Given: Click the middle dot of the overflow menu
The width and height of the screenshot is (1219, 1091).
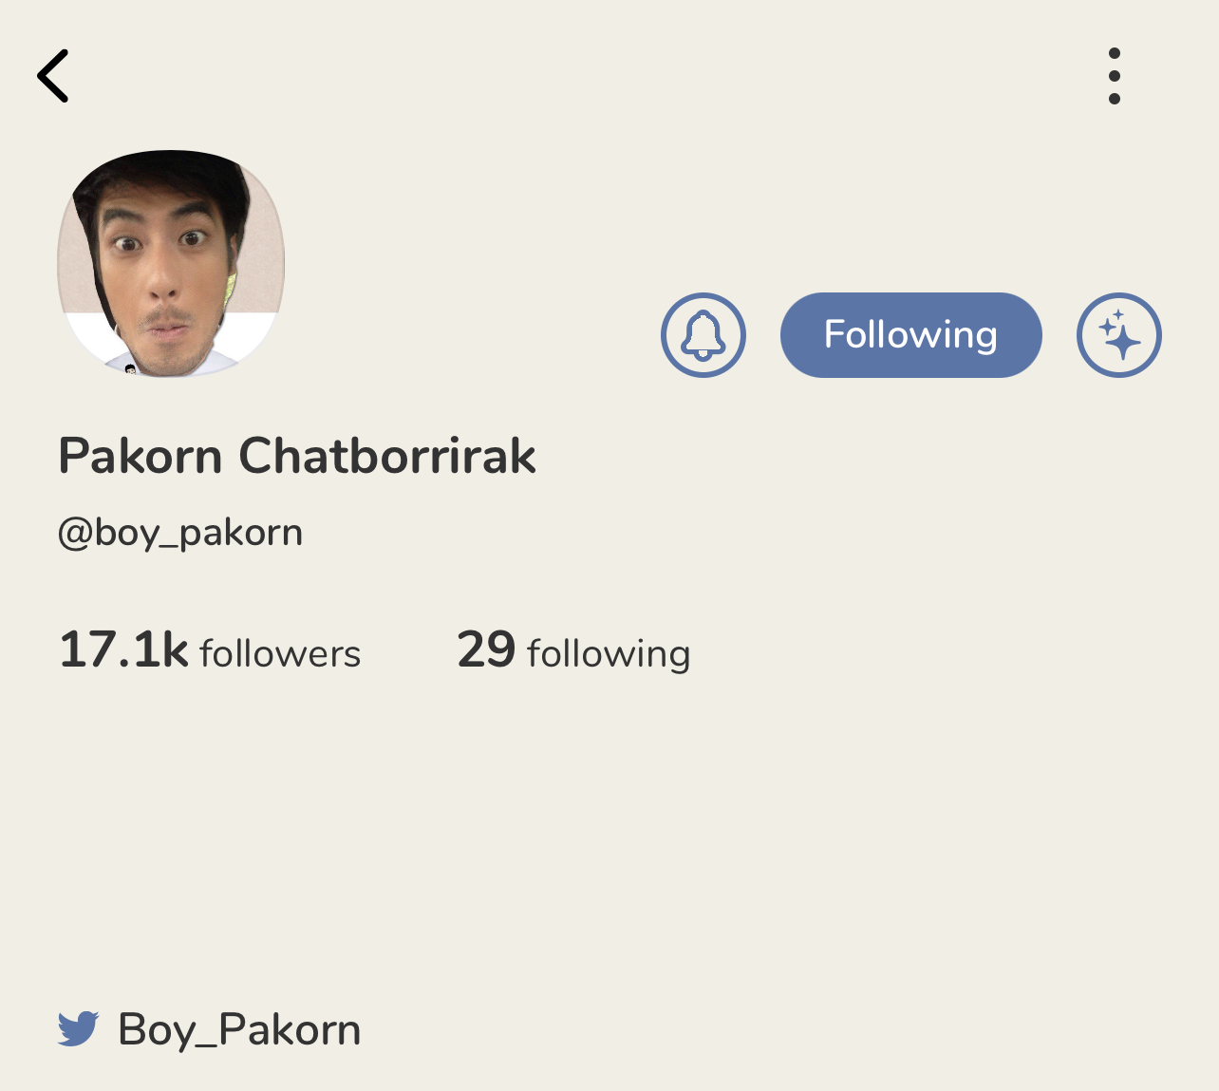Looking at the screenshot, I should (x=1115, y=76).
